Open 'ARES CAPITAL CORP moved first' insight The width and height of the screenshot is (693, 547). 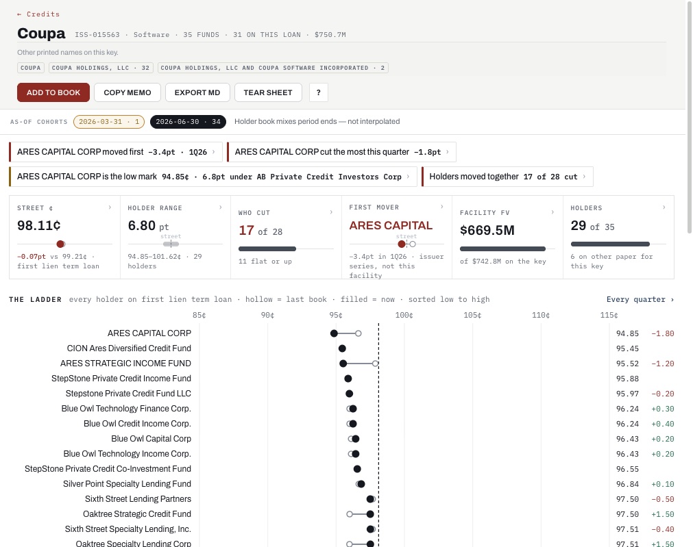[x=116, y=152]
